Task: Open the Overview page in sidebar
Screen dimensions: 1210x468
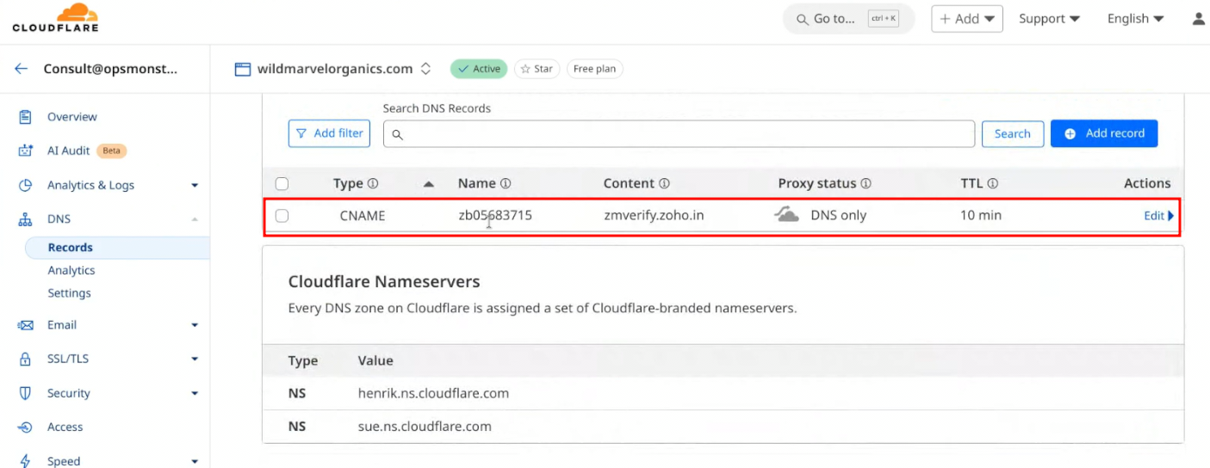Action: point(71,117)
